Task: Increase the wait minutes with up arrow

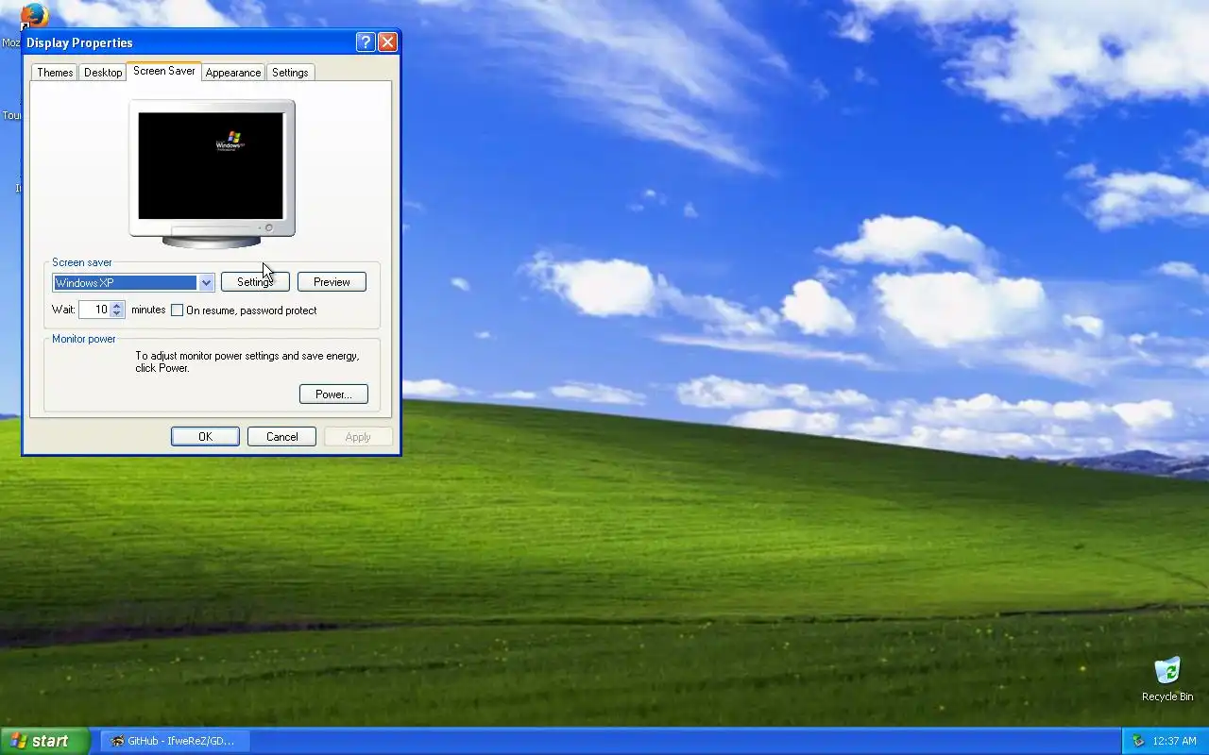Action: (117, 305)
